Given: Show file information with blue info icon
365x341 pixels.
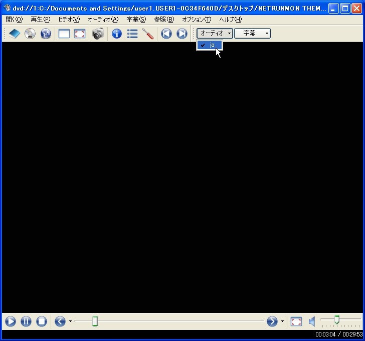Looking at the screenshot, I should click(117, 34).
